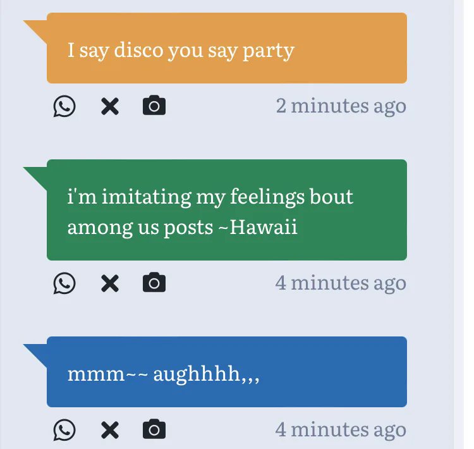Viewport: 474px width, 449px height.
Task: Click '4 minutes ago' under the green message
Action: click(341, 283)
